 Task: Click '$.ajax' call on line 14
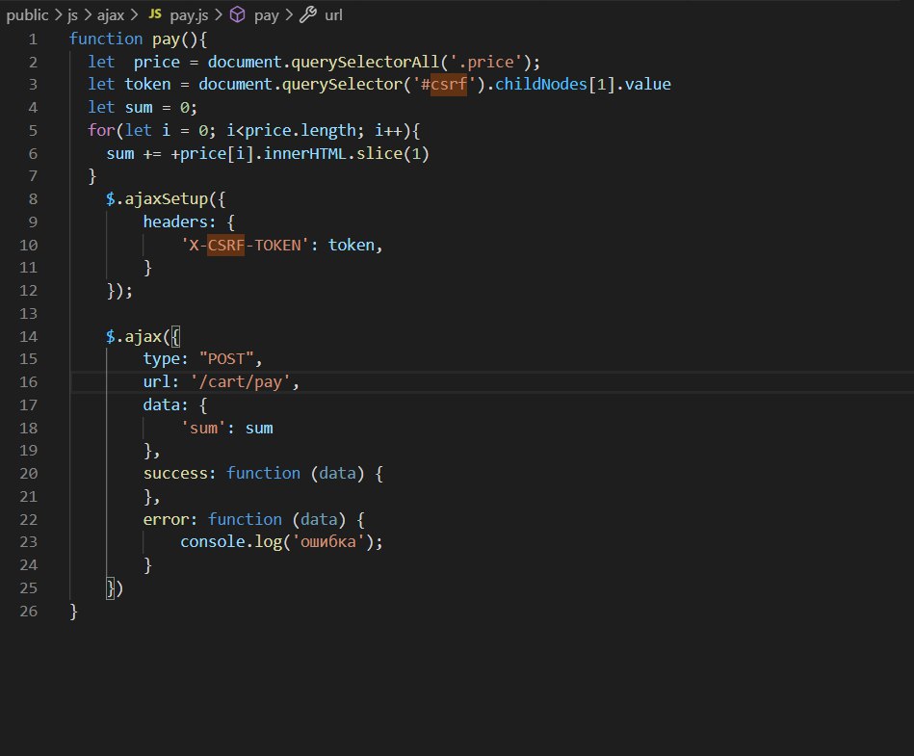point(134,337)
